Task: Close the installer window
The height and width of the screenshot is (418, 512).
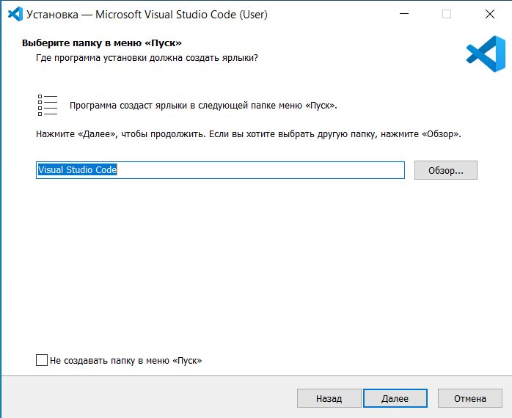Action: [x=490, y=14]
